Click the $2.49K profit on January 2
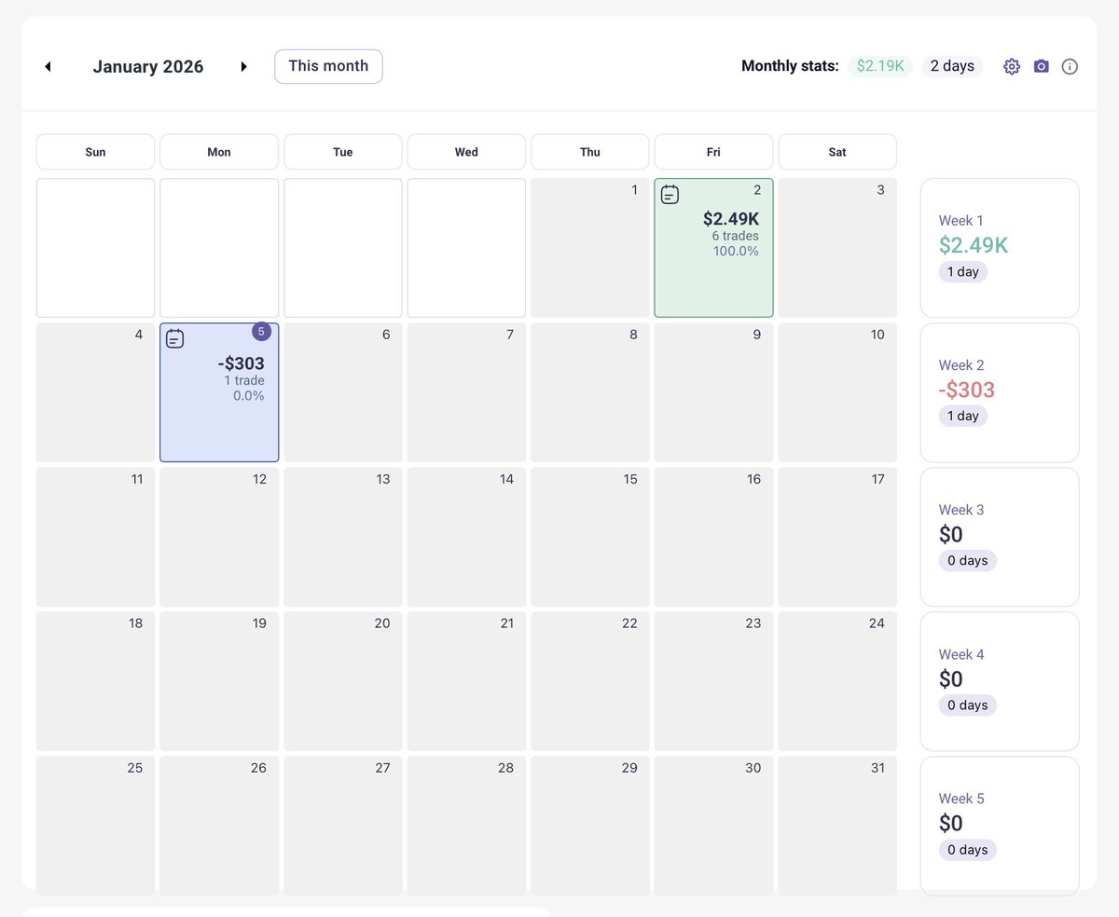The image size is (1119, 917). point(731,219)
